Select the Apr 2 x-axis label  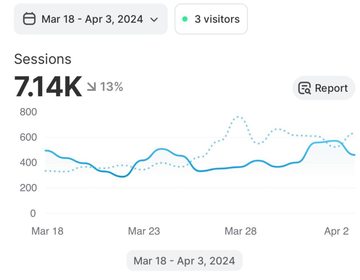point(336,231)
